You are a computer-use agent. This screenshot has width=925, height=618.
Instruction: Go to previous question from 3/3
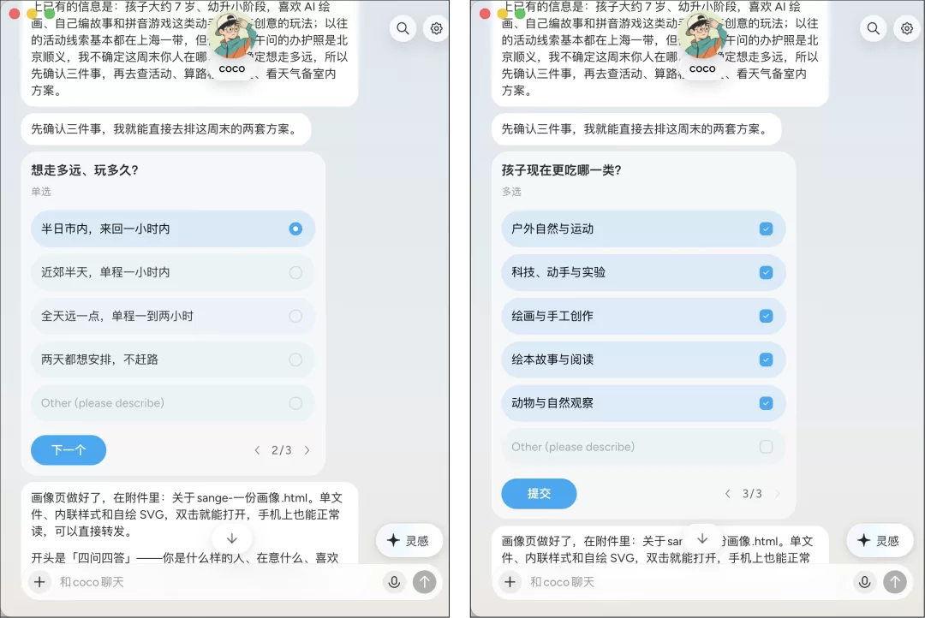click(727, 494)
